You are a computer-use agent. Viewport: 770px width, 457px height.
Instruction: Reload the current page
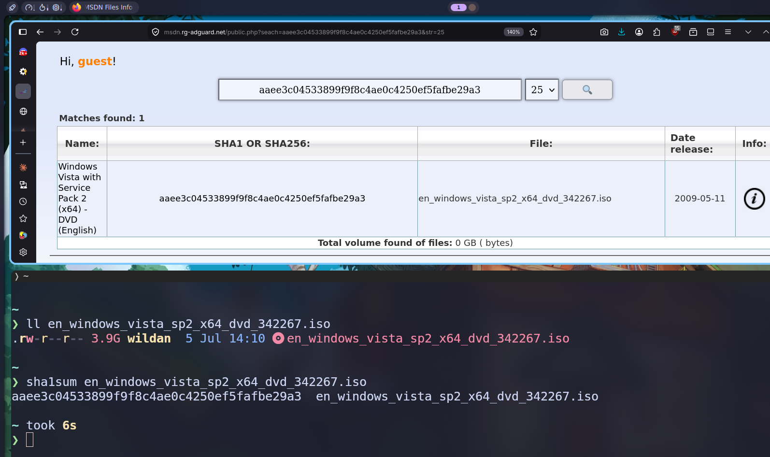75,32
